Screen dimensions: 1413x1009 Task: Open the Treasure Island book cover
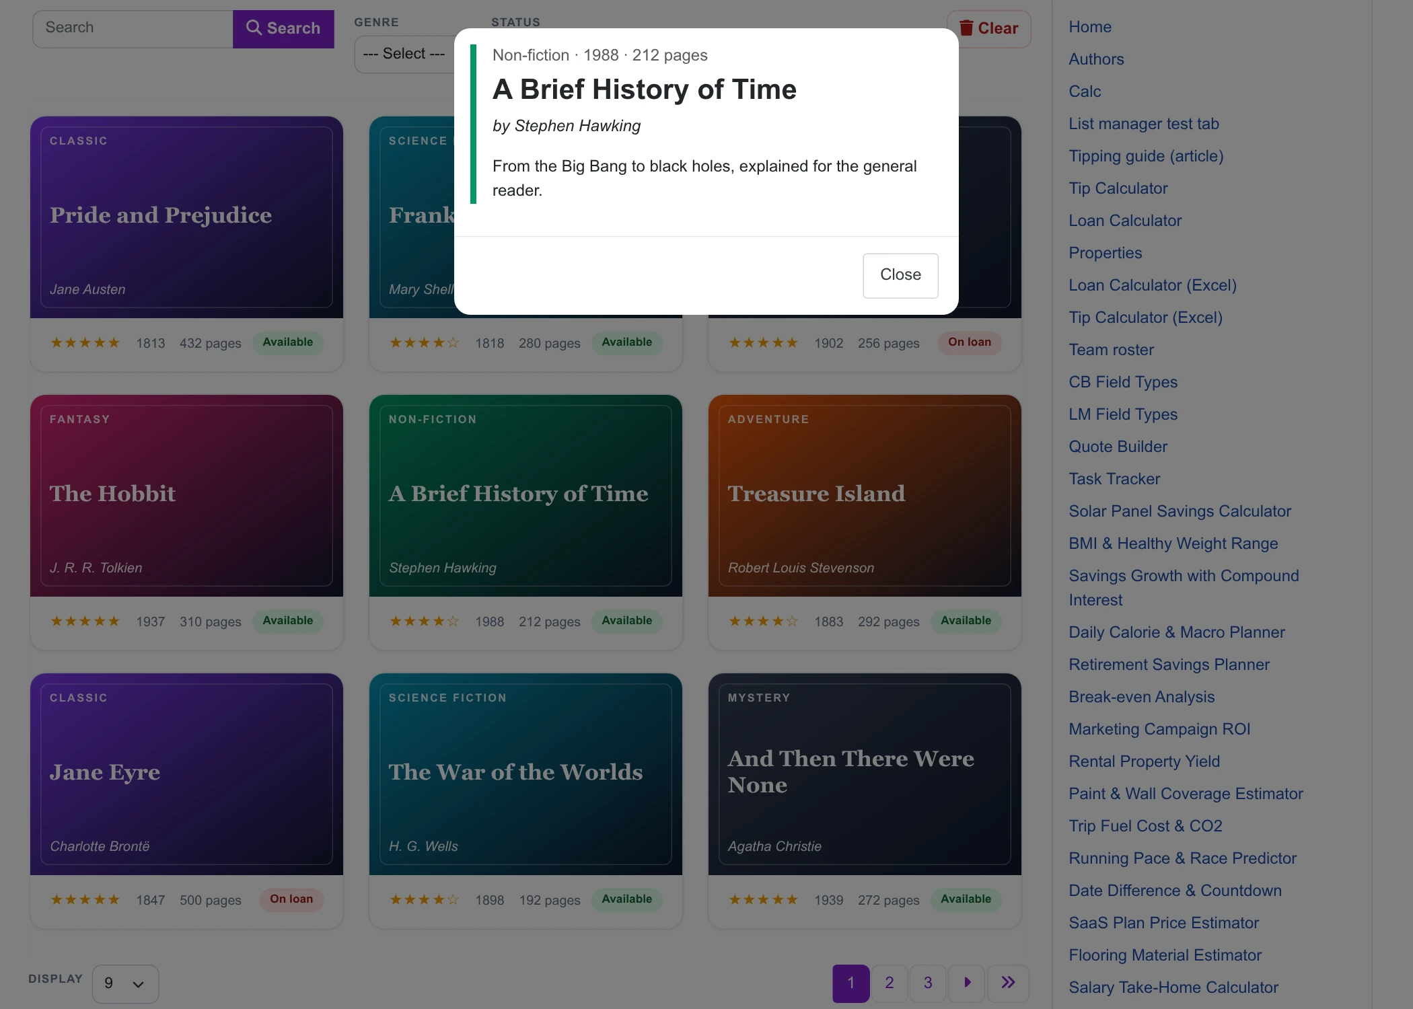[865, 496]
